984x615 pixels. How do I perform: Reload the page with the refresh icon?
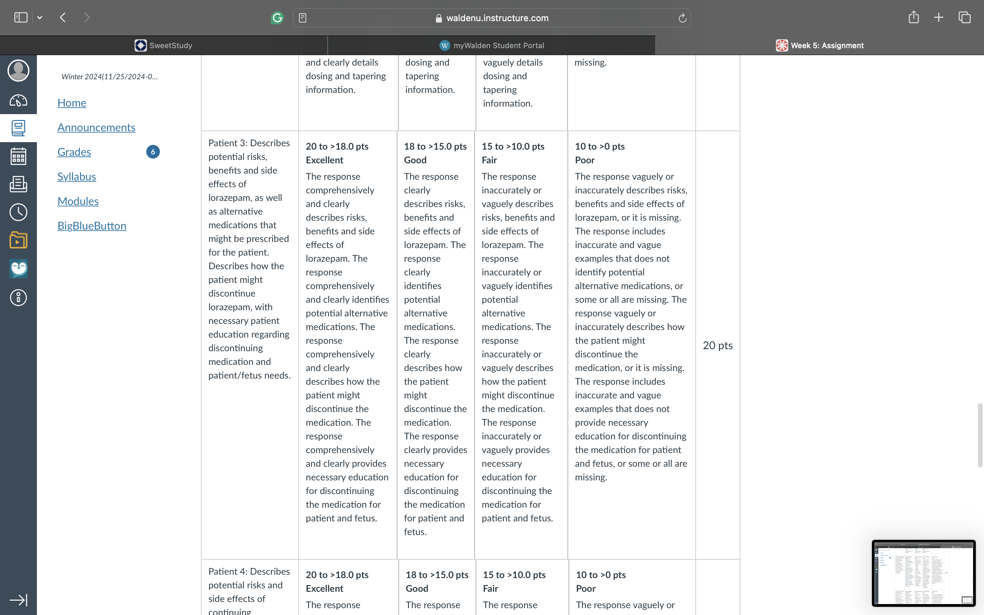coord(682,18)
